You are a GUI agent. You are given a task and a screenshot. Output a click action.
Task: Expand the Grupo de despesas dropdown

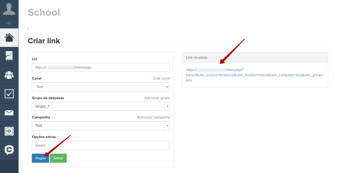coord(101,107)
